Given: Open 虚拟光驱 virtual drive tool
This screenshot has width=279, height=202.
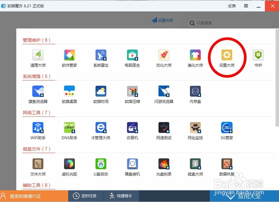Looking at the screenshot, I should coord(69,164).
